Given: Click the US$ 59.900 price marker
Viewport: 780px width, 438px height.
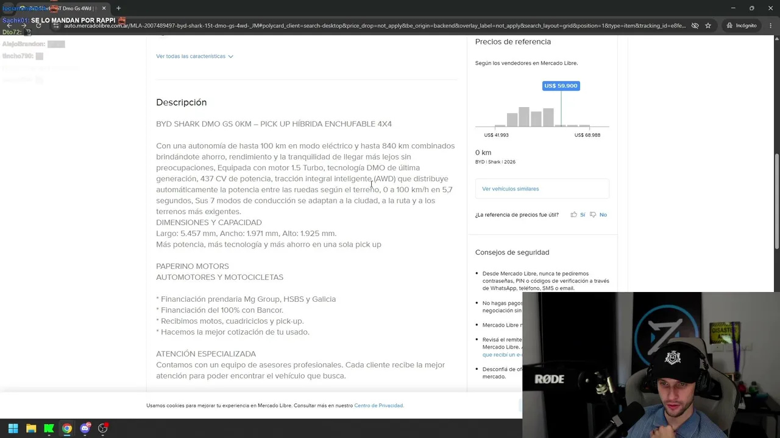Looking at the screenshot, I should tap(561, 86).
